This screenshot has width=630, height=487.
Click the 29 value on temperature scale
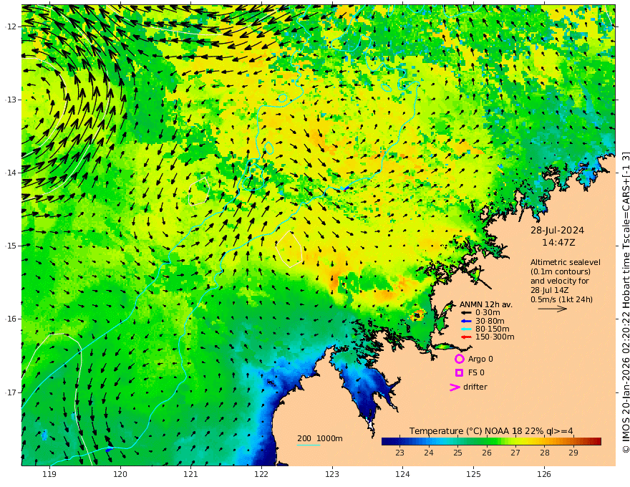[573, 453]
